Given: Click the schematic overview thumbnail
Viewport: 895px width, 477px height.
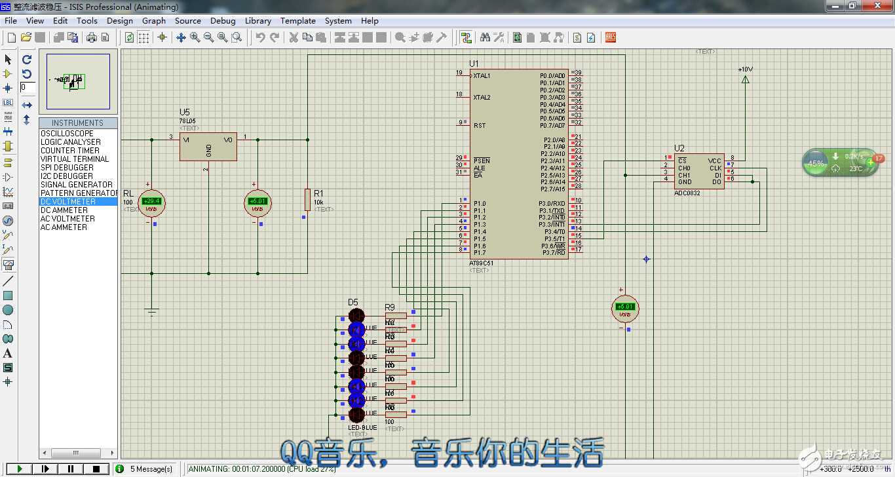Looking at the screenshot, I should point(78,81).
